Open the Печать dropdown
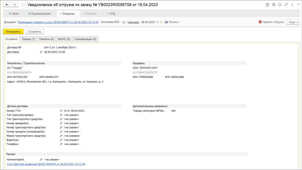Image resolution: width=302 pixels, height=170 pixels. pos(172,22)
